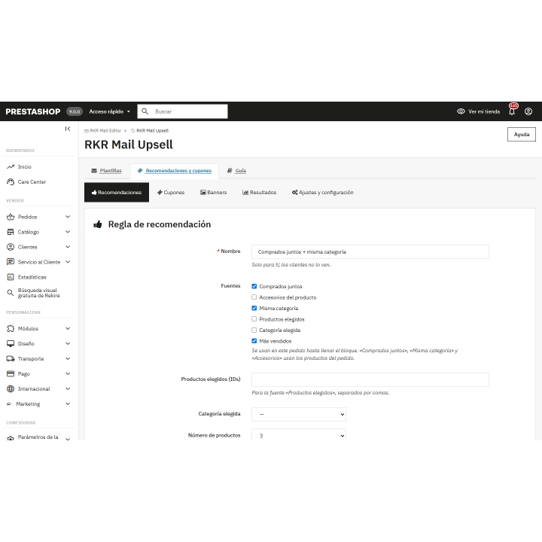Expand the Catálogo submenu chevron

click(68, 232)
